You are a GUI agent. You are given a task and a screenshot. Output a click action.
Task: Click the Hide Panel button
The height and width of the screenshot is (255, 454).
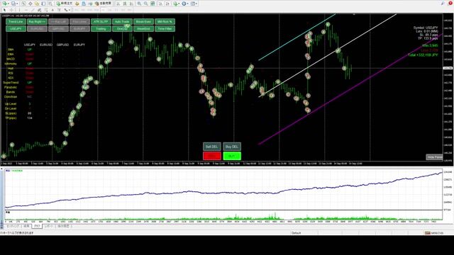pyautogui.click(x=434, y=157)
